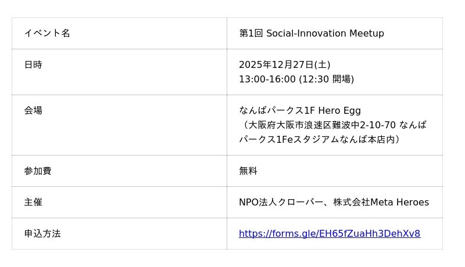Screen dimensions: 465x267
Task: Click the (12:30 開場) door-opening text
Action: pyautogui.click(x=326, y=79)
